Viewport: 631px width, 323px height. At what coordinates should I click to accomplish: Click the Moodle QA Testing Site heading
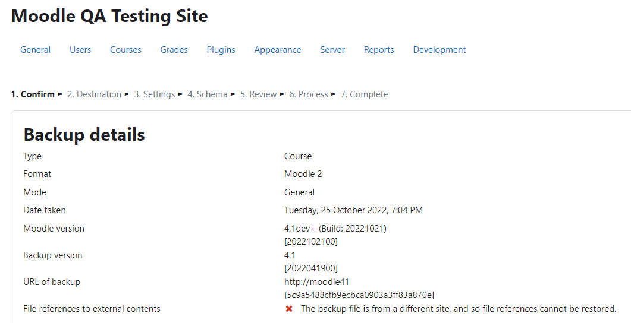(109, 16)
